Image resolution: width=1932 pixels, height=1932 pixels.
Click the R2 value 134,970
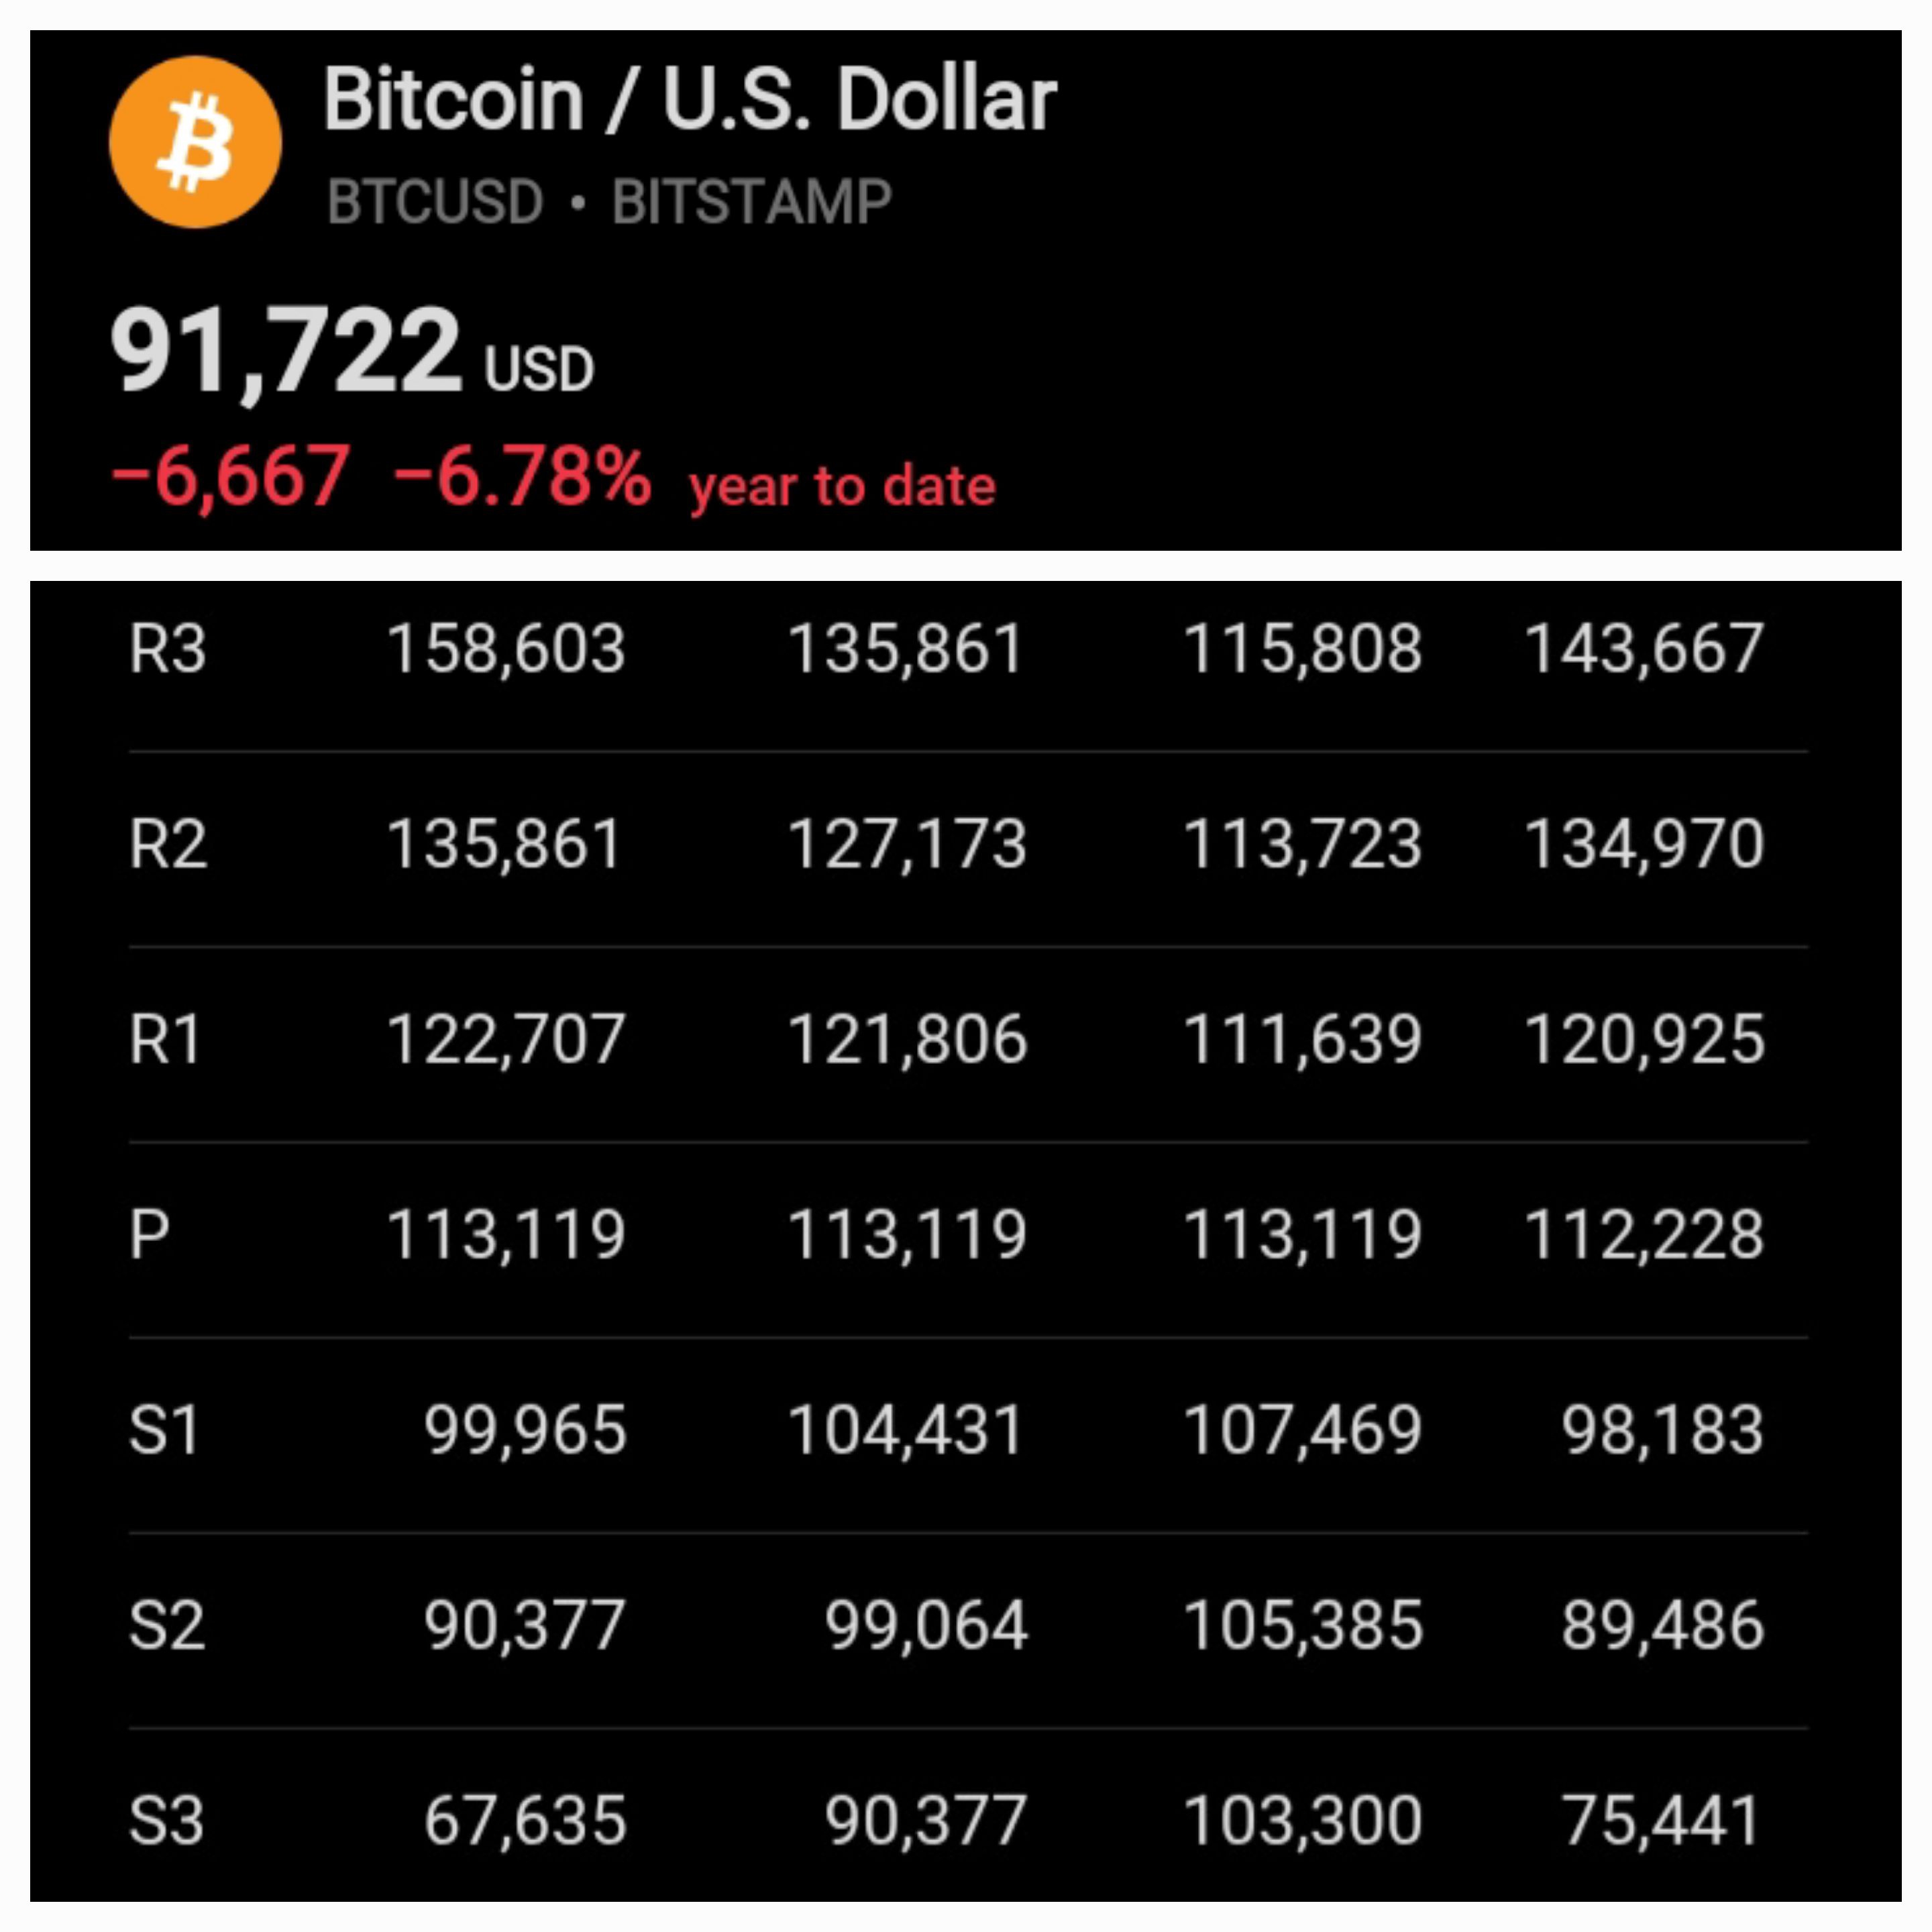1644,844
